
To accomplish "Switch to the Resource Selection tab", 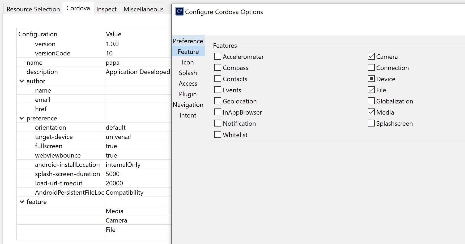I will 33,9.
